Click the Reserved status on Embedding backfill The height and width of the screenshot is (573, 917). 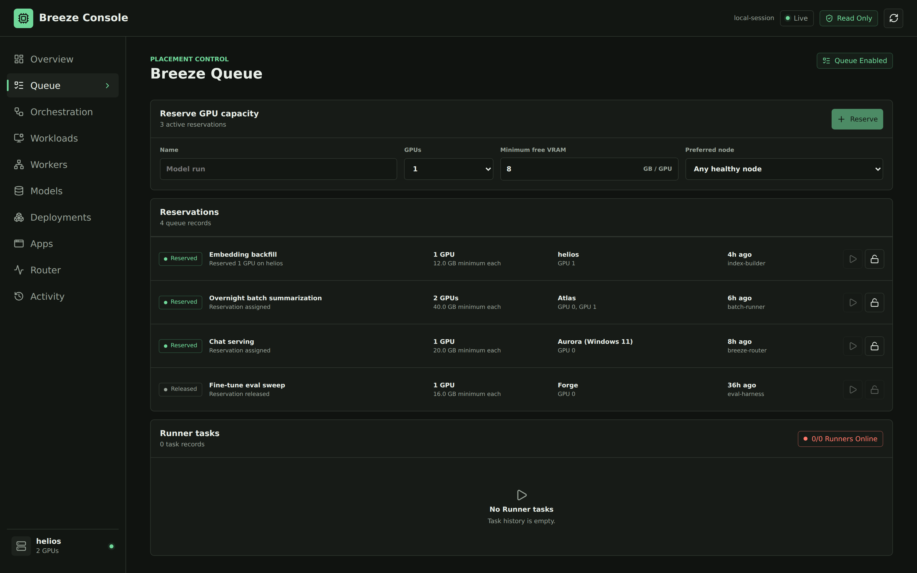(180, 259)
